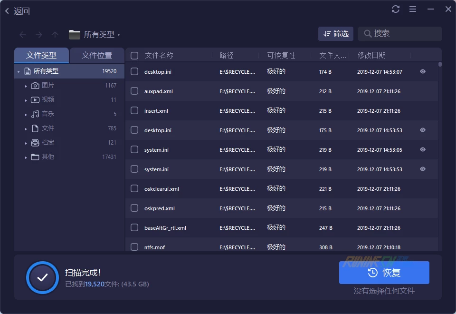Preview first desktop.ini via eye icon

(x=423, y=71)
